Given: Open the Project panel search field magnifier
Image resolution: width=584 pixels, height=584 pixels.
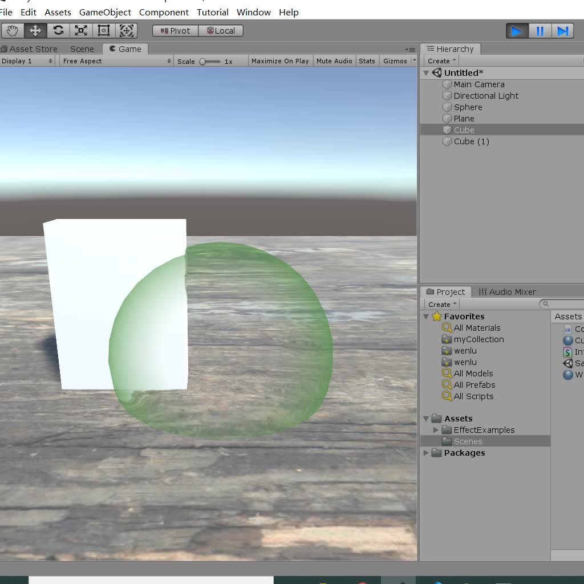Looking at the screenshot, I should (x=547, y=304).
